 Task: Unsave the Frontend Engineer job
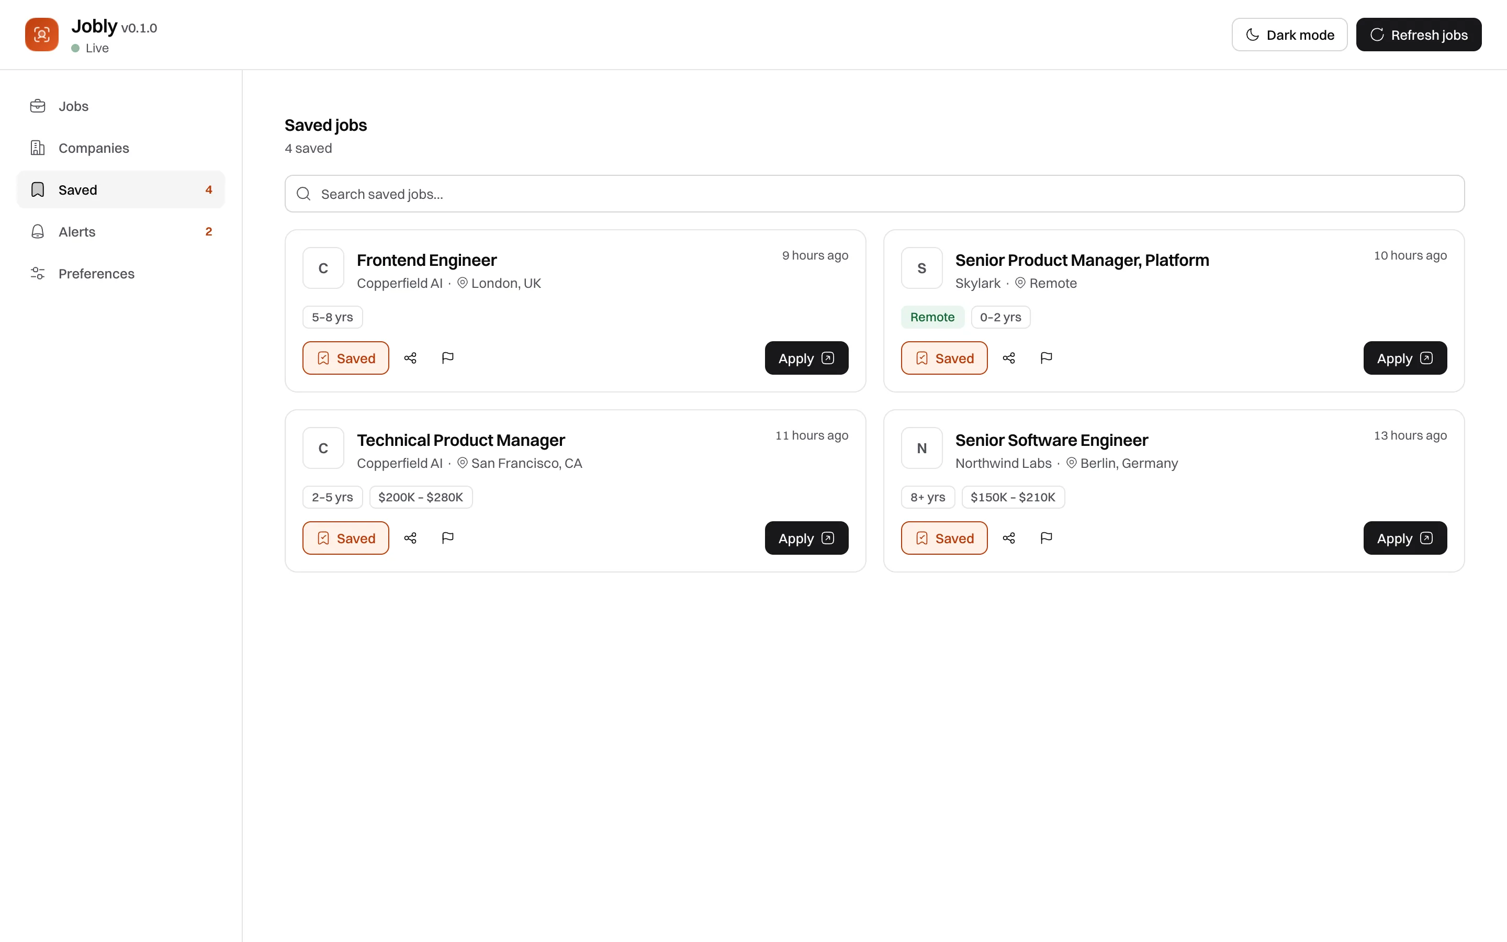pos(345,357)
